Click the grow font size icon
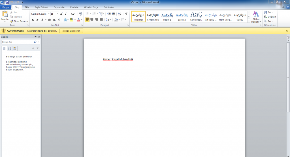Image resolution: width=290 pixels, height=157 pixels. tap(61, 14)
